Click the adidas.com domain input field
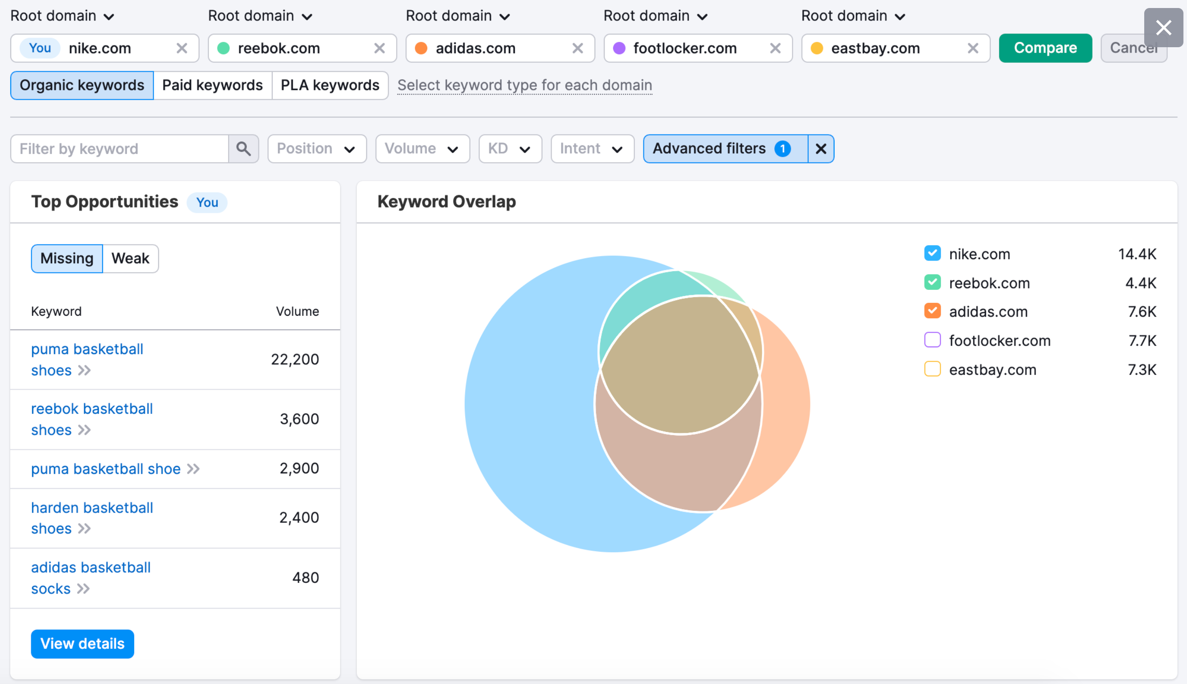1187x684 pixels. click(x=500, y=48)
